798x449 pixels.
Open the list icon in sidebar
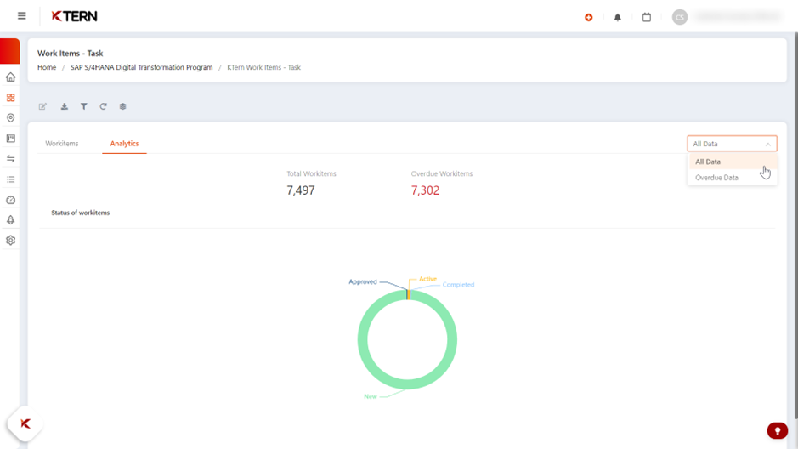(11, 179)
